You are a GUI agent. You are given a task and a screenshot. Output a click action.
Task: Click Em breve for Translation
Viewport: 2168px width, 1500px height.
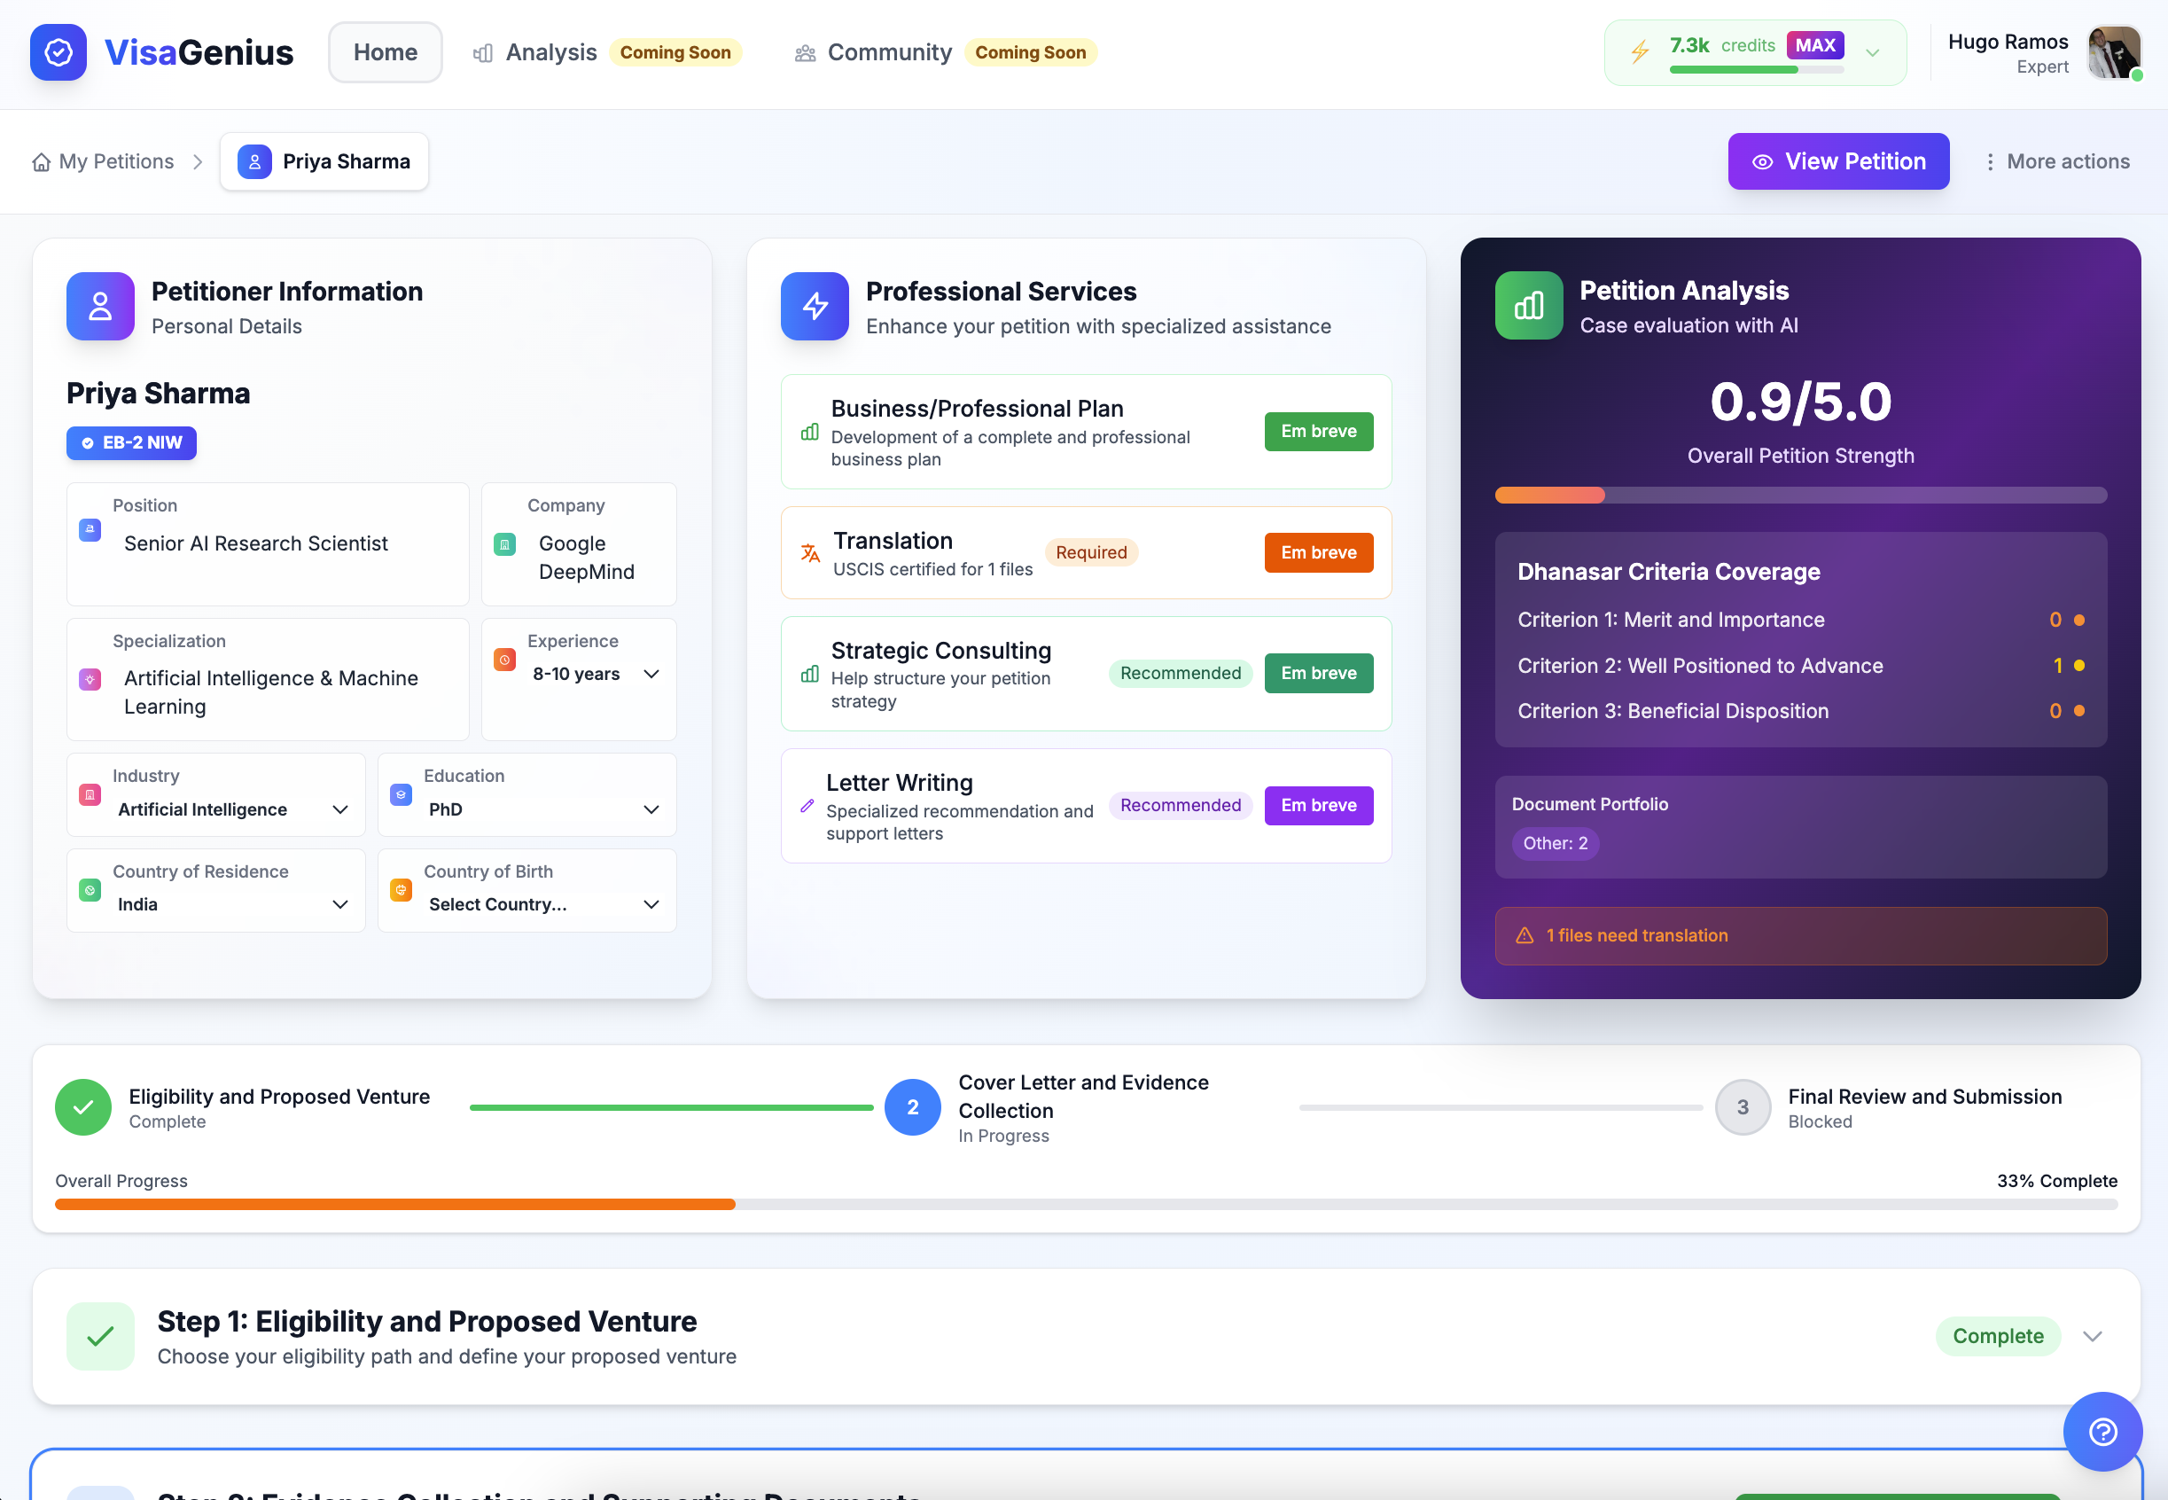[1319, 552]
